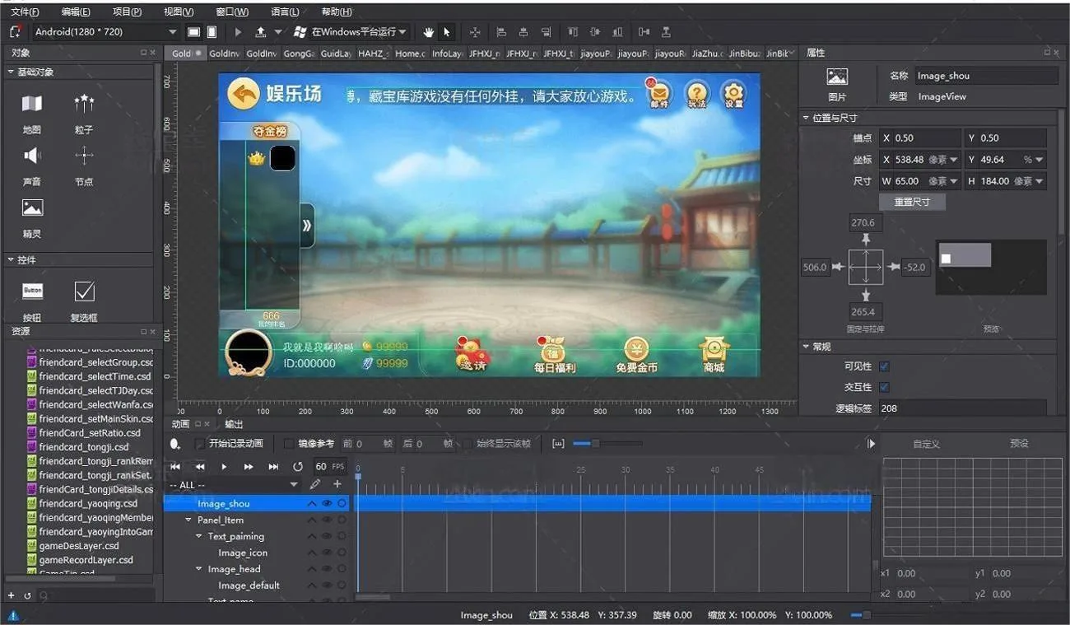Image resolution: width=1070 pixels, height=625 pixels.
Task: Click the run/play project toolbar icon
Action: point(238,32)
